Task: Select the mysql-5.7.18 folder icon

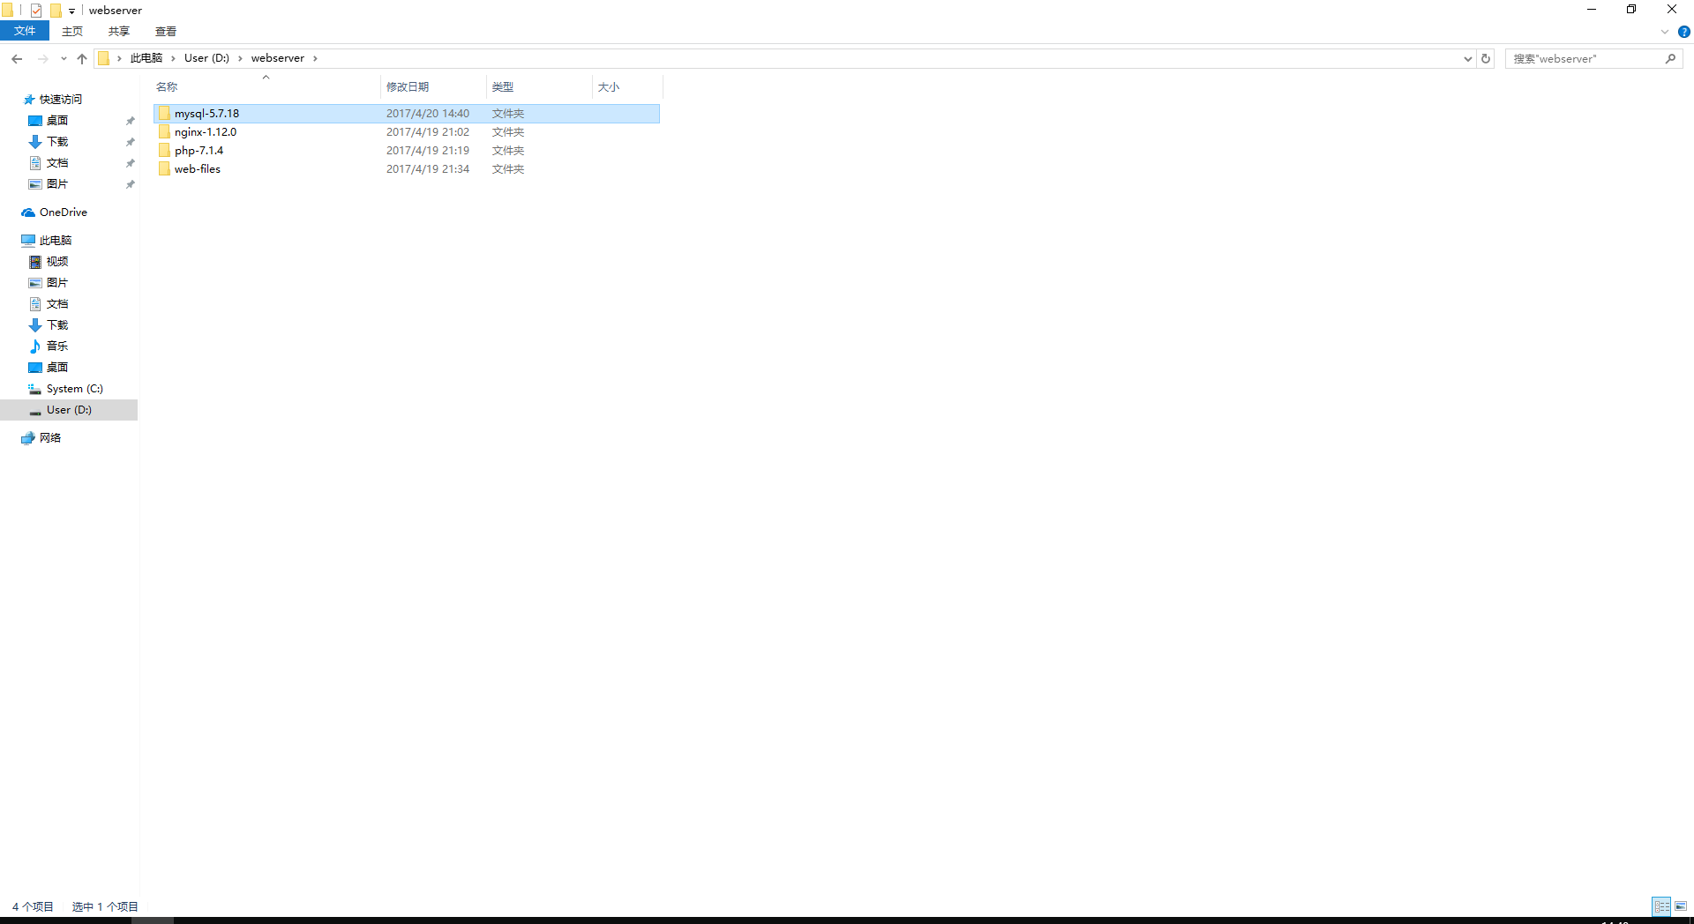Action: point(164,114)
